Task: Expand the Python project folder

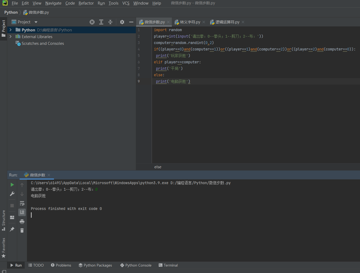Action: click(10, 30)
